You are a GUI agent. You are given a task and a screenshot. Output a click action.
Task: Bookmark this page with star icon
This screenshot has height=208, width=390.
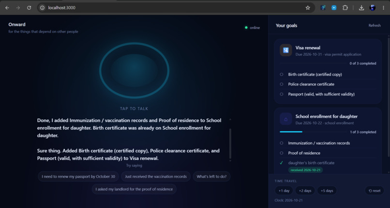tap(308, 8)
